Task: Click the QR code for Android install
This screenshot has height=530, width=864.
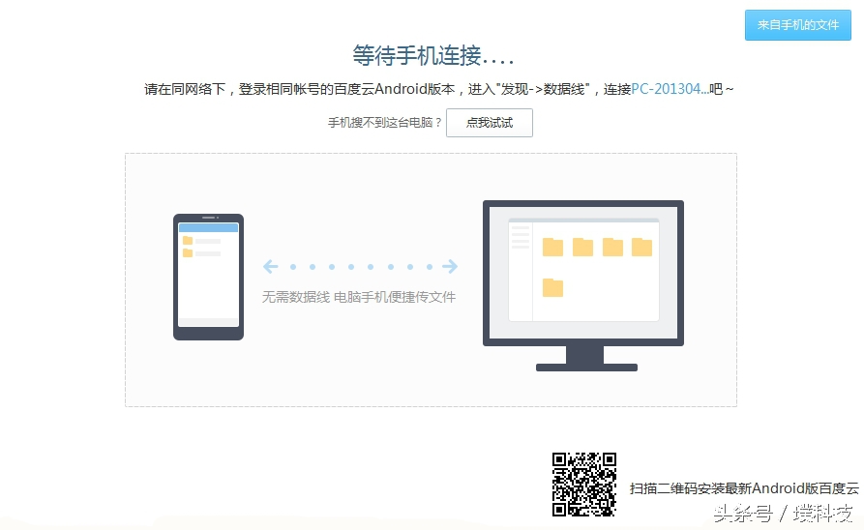Action: [x=584, y=485]
